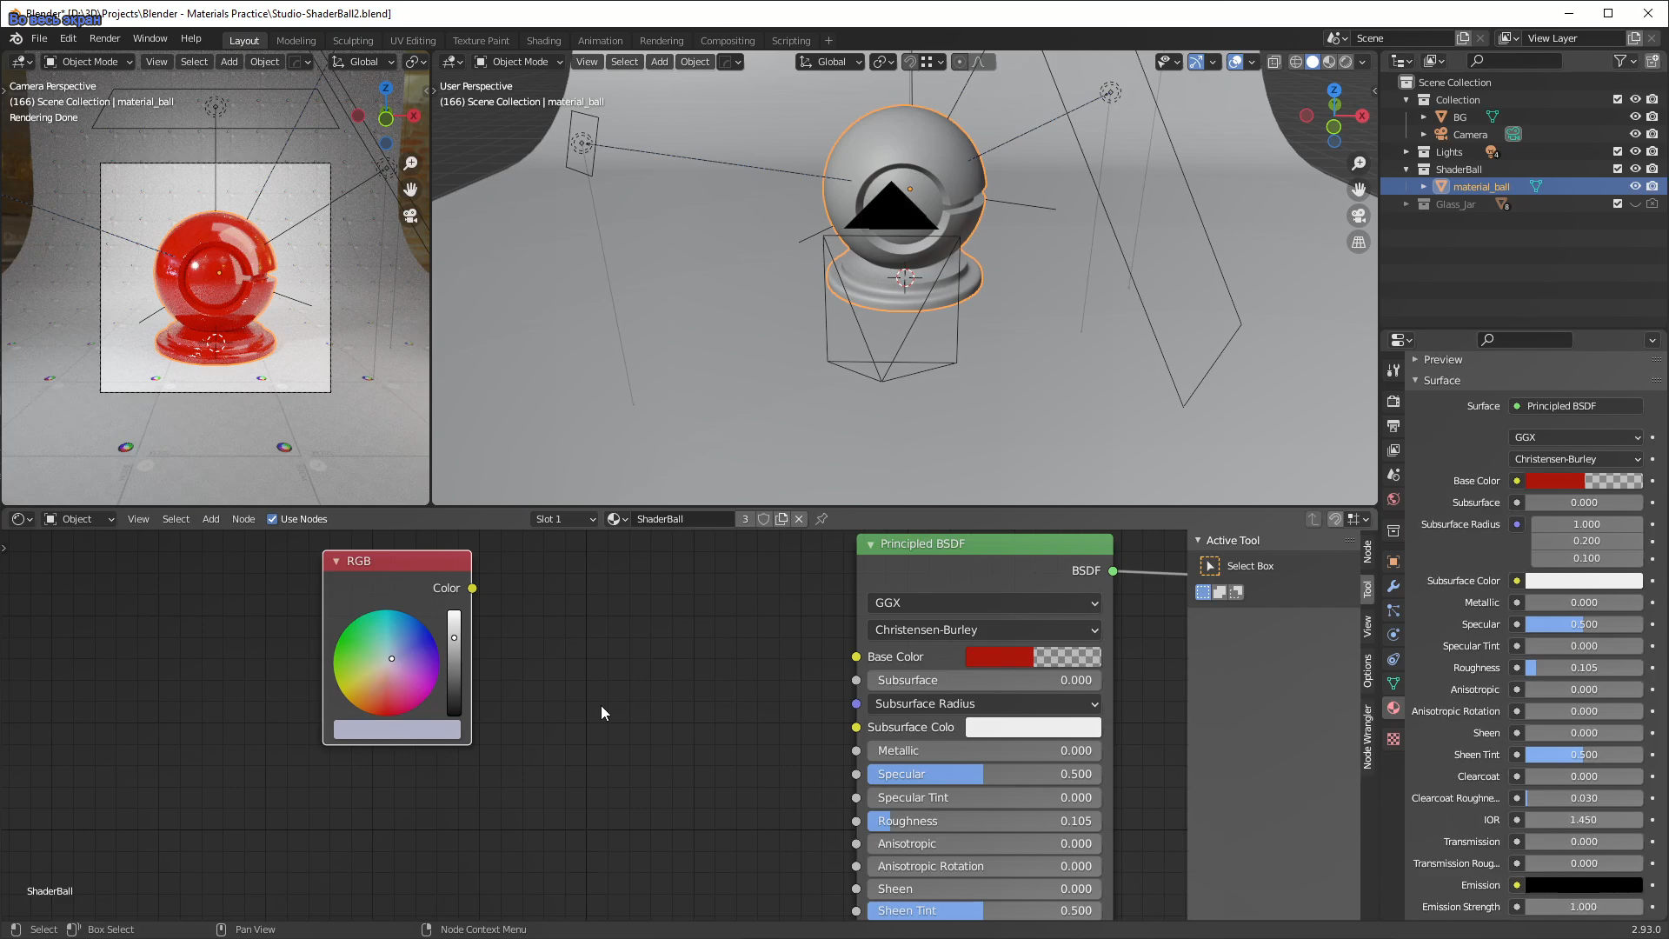1669x939 pixels.
Task: Toggle camera view icon in user viewport
Action: coord(1359,216)
